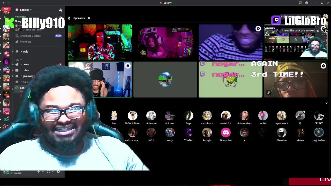The width and height of the screenshot is (331, 186).
Task: Open the server icon with 35 badge
Action: 6,53
